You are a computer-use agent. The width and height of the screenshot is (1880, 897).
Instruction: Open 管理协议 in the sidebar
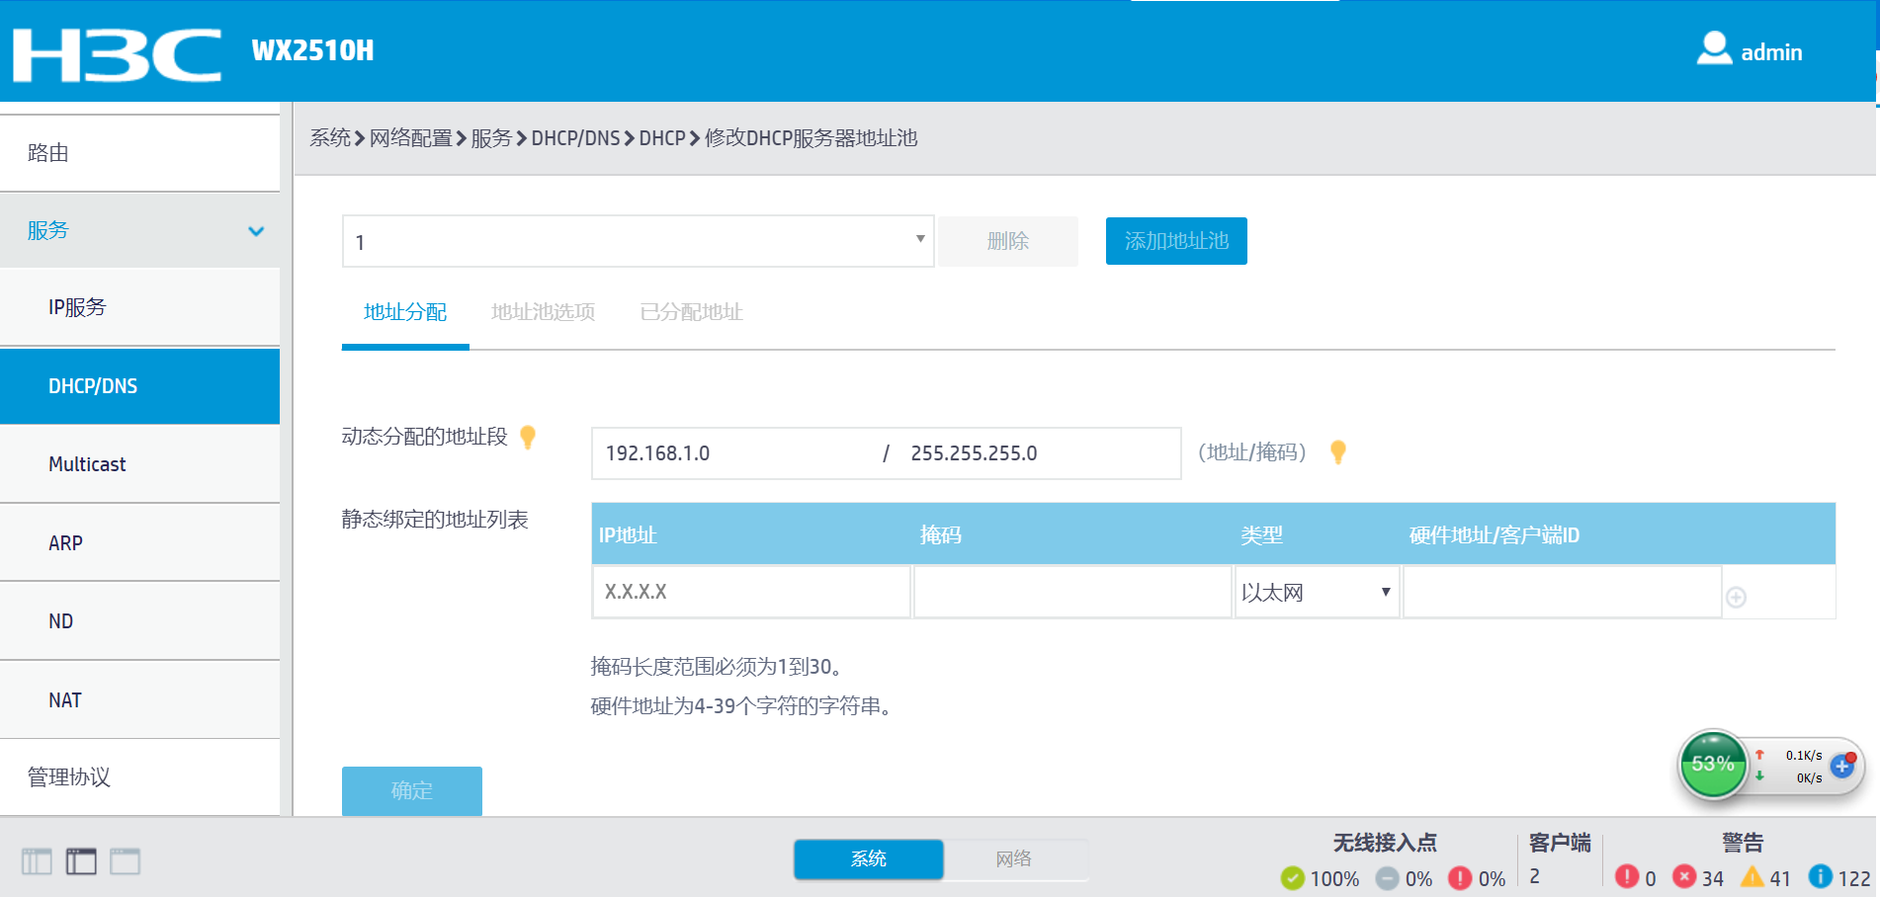pos(139,777)
